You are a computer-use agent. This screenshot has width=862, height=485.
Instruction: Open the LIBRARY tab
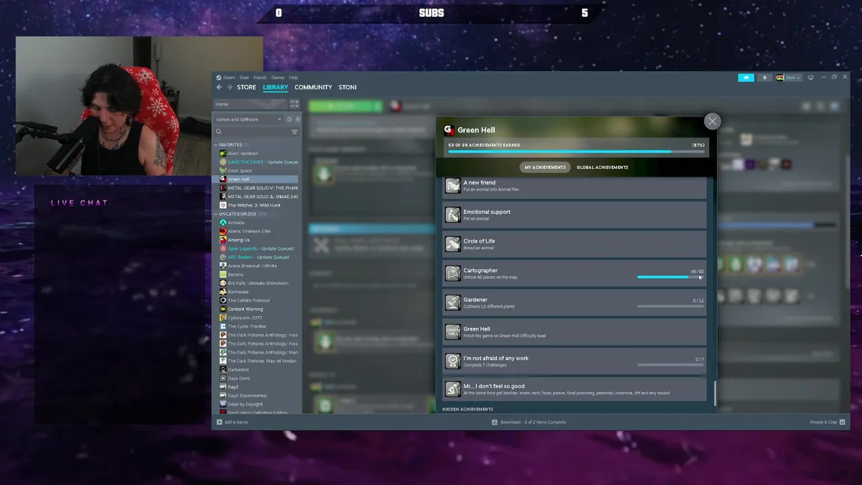pyautogui.click(x=275, y=87)
